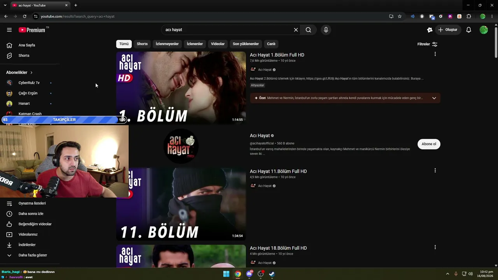
Task: Open a new browser tab
Action: (x=75, y=5)
